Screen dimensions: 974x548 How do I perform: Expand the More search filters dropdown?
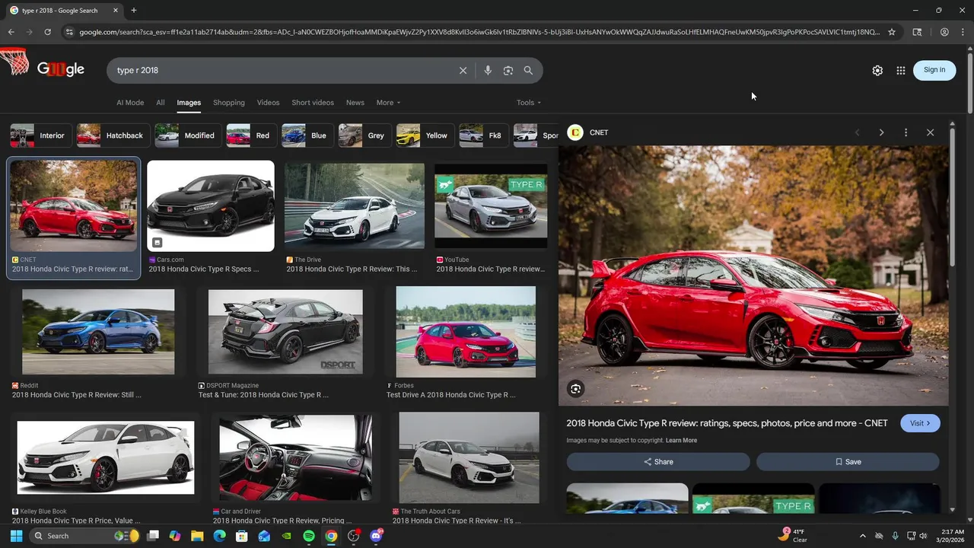click(388, 103)
